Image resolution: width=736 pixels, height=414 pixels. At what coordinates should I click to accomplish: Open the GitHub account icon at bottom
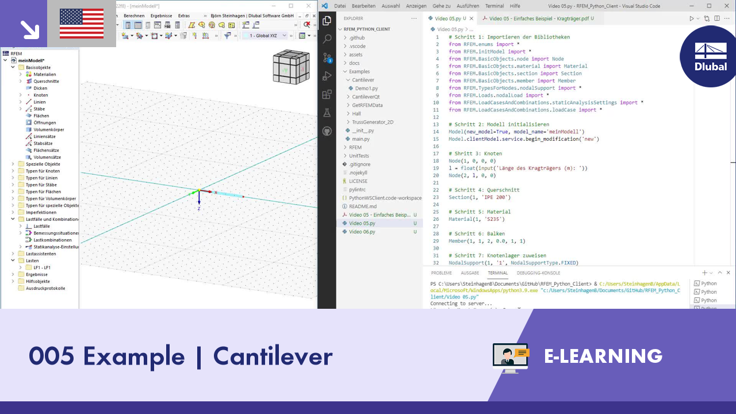point(327,131)
